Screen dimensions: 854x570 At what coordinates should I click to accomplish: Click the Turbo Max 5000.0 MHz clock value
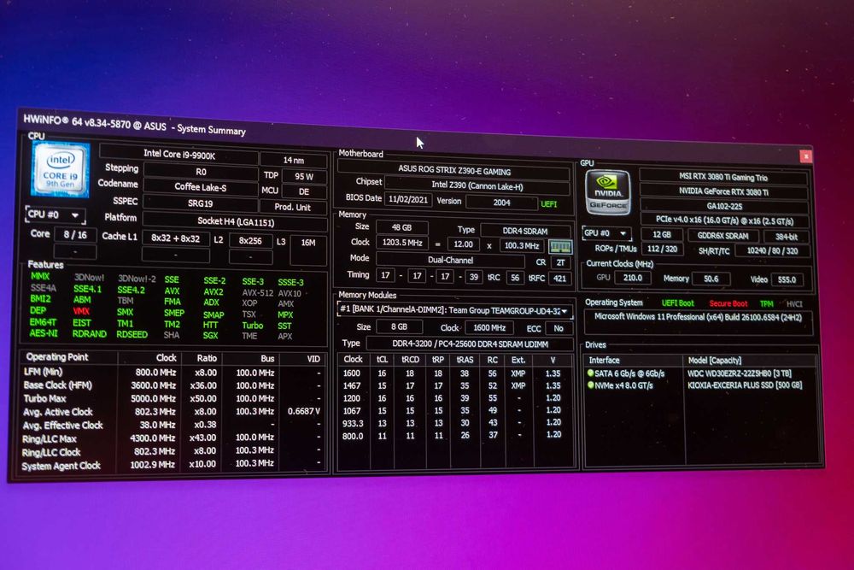click(153, 398)
